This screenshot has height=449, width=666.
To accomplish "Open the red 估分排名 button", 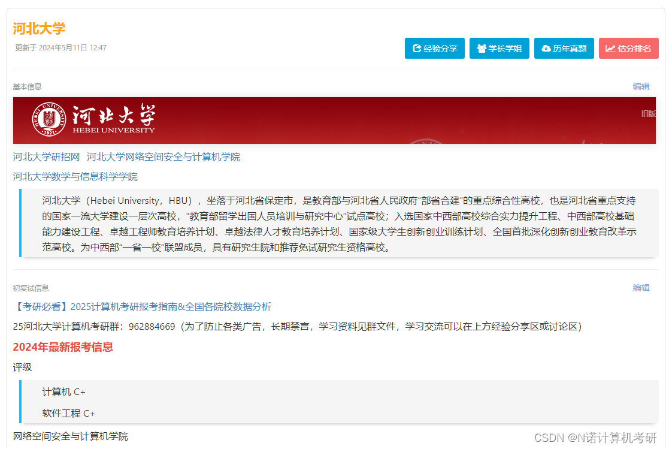I will [x=629, y=49].
